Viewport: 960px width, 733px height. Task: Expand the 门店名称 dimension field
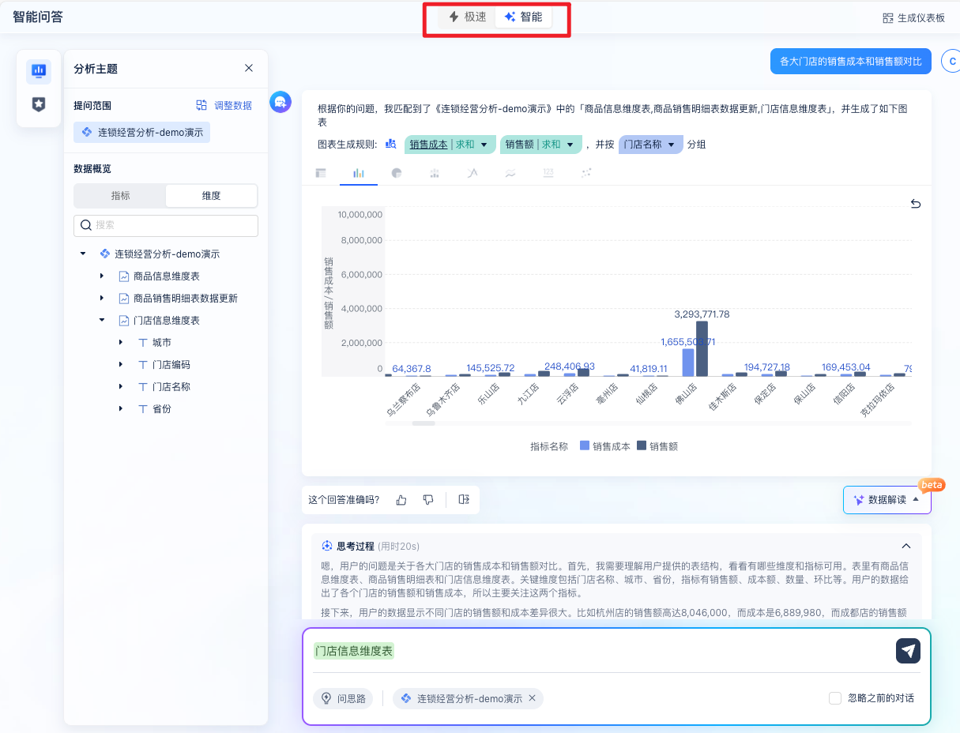point(121,386)
